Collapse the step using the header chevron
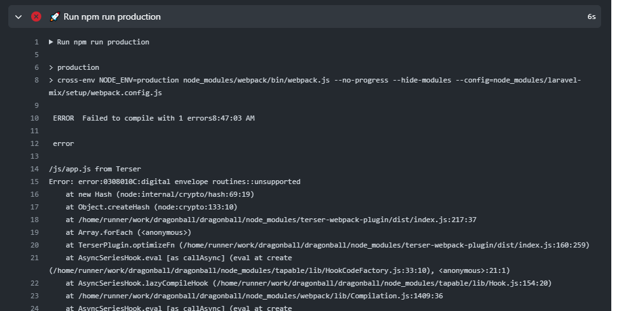The height and width of the screenshot is (311, 617). point(18,17)
